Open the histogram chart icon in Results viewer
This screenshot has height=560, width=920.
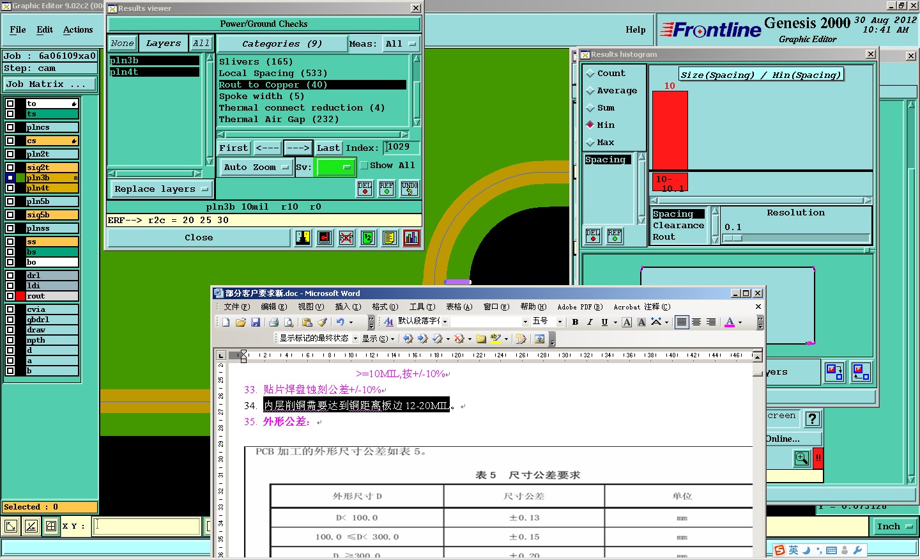tap(411, 238)
